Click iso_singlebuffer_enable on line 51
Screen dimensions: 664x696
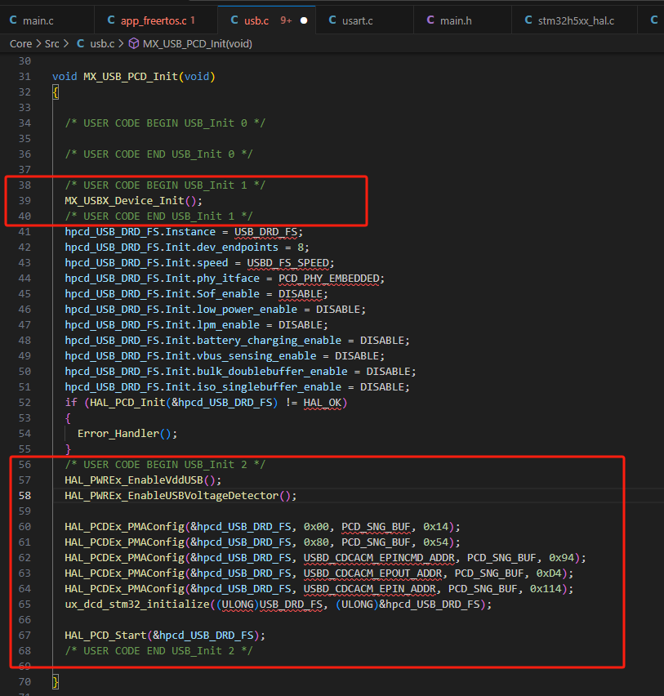tap(269, 387)
